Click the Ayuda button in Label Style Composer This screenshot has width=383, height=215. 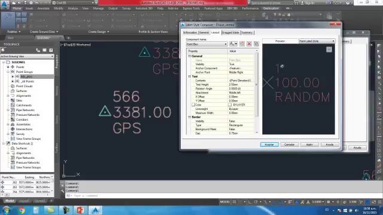[x=330, y=145]
